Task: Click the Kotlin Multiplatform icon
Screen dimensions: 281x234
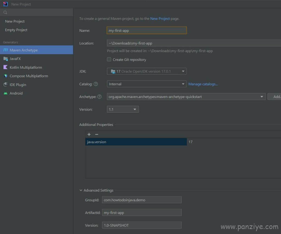Action: point(5,67)
